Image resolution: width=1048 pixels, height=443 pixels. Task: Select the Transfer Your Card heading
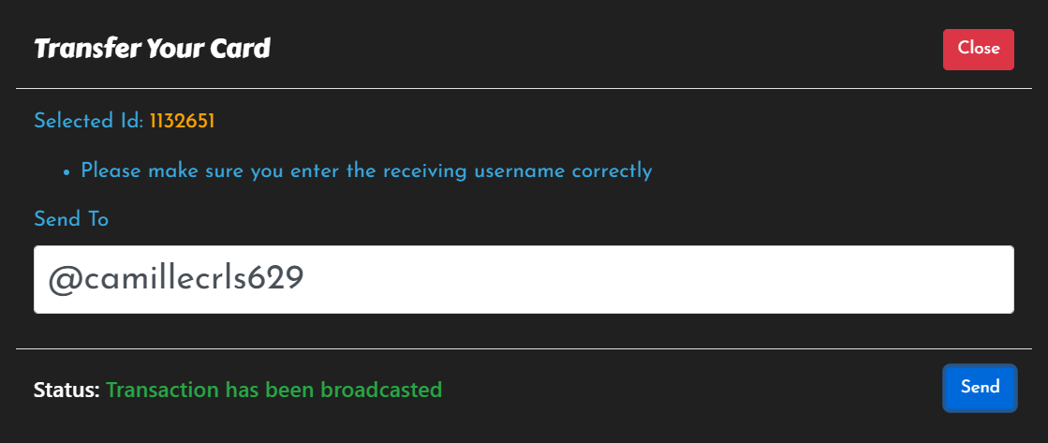click(153, 50)
